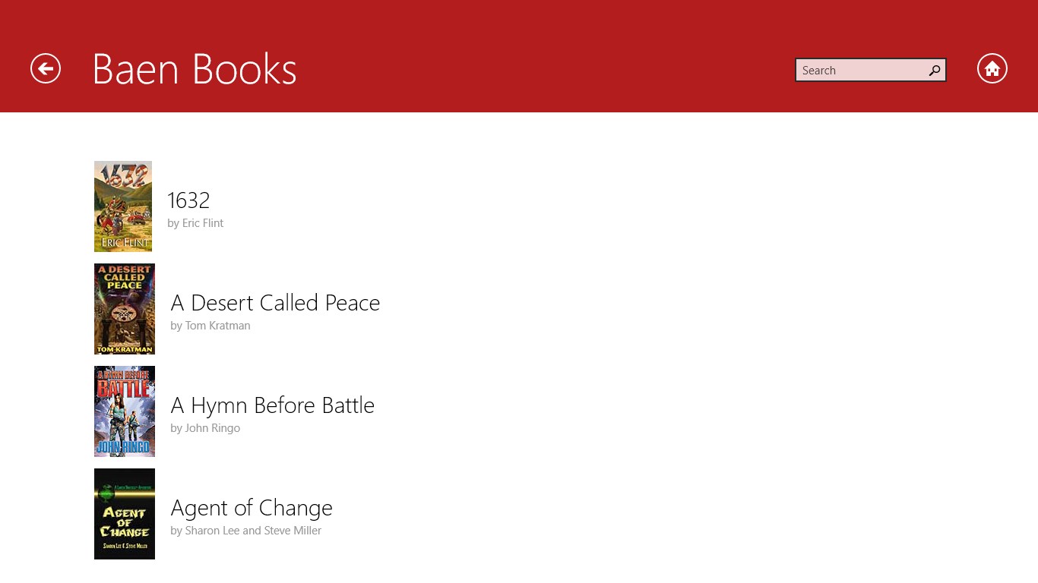Focus the Search text field
Screen dimensions: 1038x583
pos(859,71)
